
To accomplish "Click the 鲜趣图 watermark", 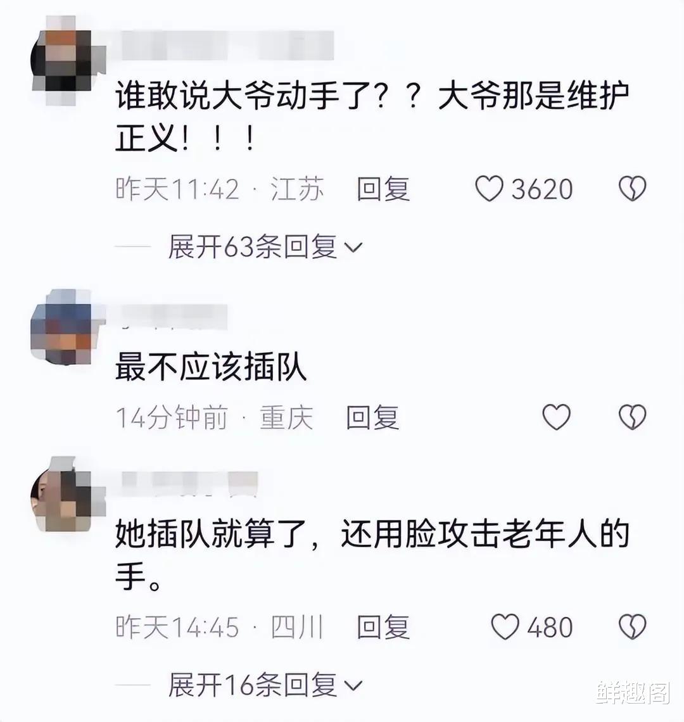I will point(634,692).
